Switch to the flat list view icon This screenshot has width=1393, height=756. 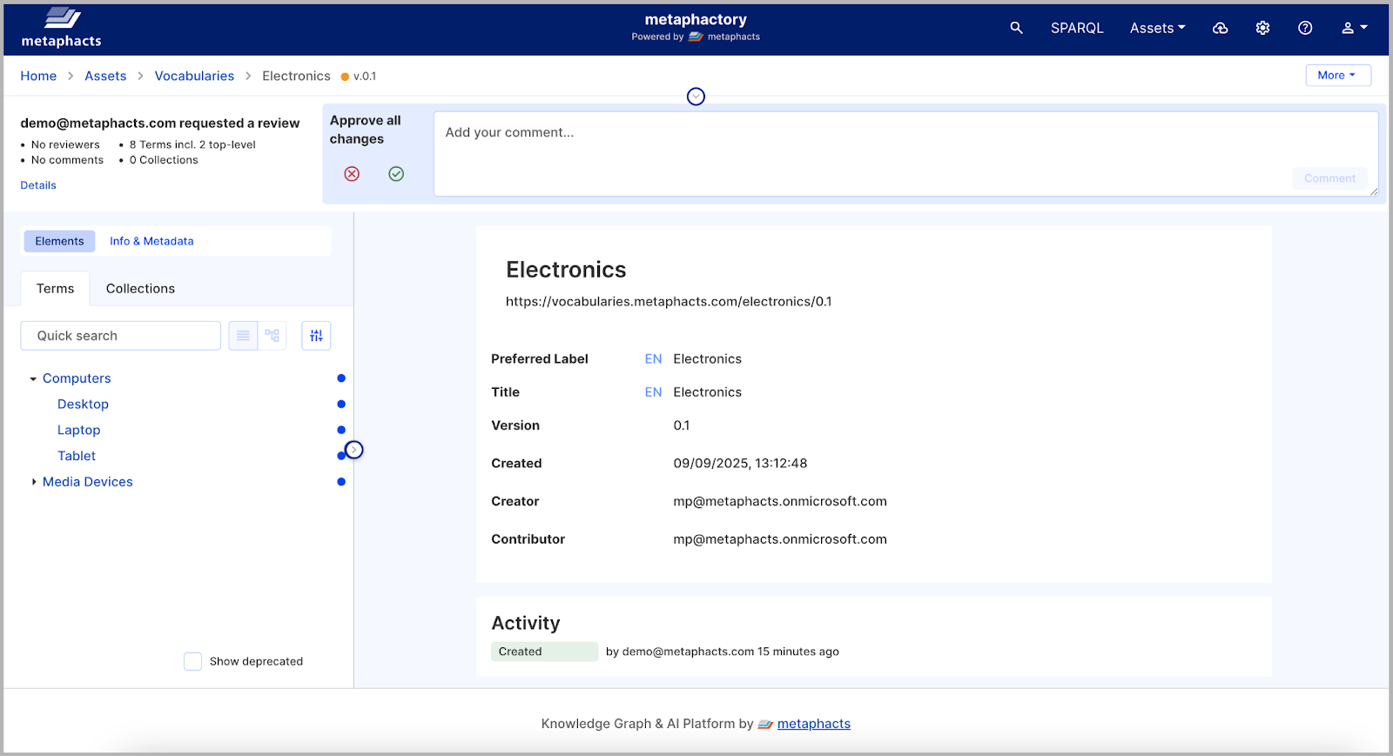click(243, 336)
